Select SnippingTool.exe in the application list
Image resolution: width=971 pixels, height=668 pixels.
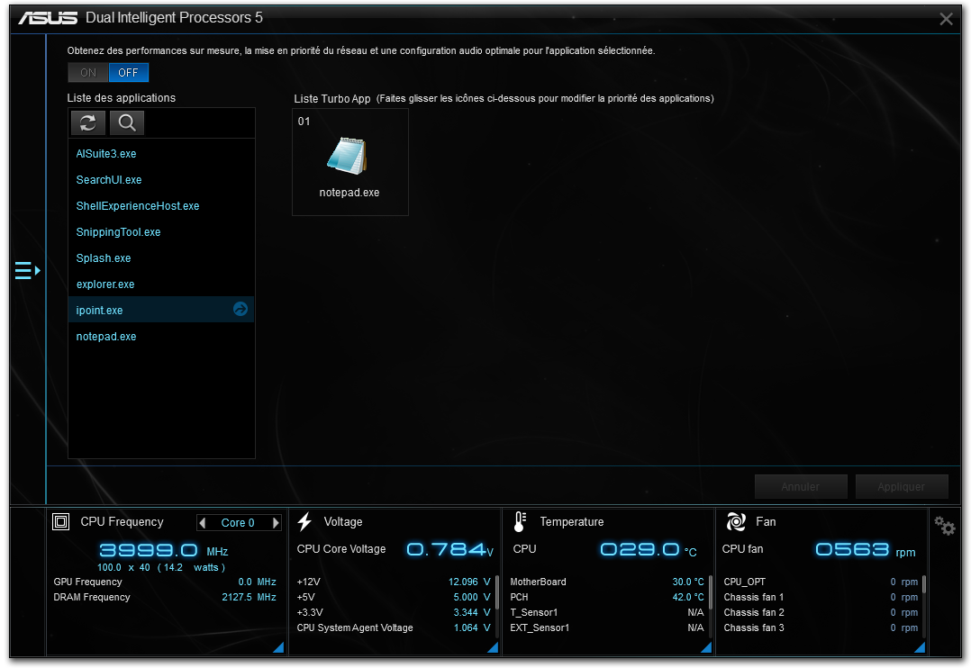point(118,232)
